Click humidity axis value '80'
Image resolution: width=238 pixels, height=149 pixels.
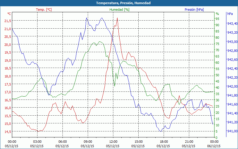click(217, 38)
